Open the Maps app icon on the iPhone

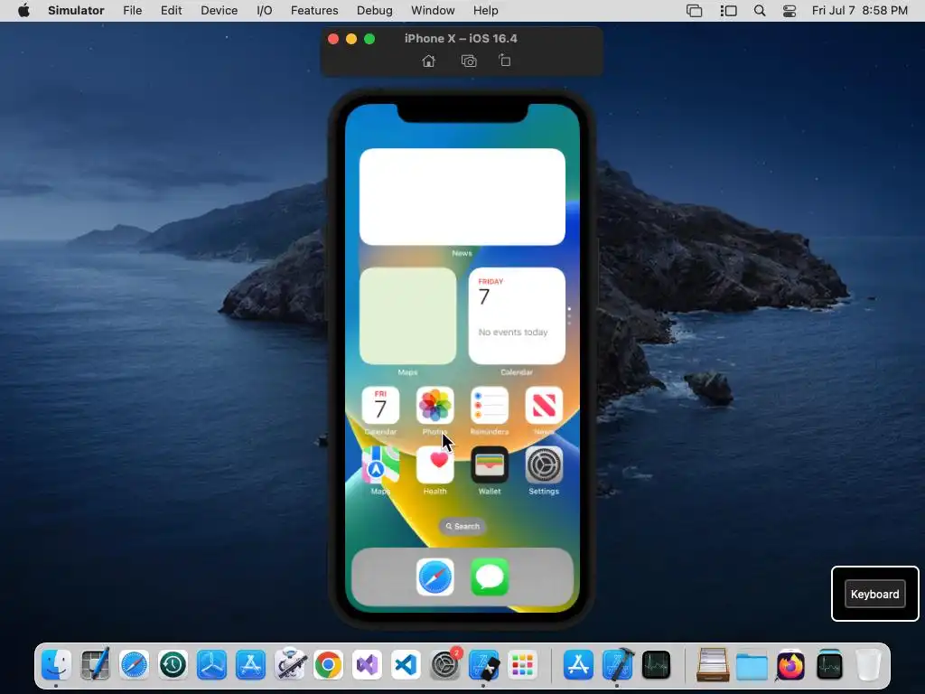click(380, 465)
